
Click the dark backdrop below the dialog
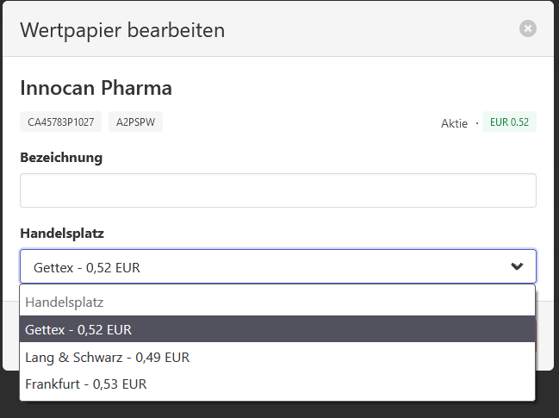point(279,409)
